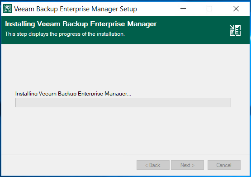Click the installation progress bar

click(x=123, y=102)
